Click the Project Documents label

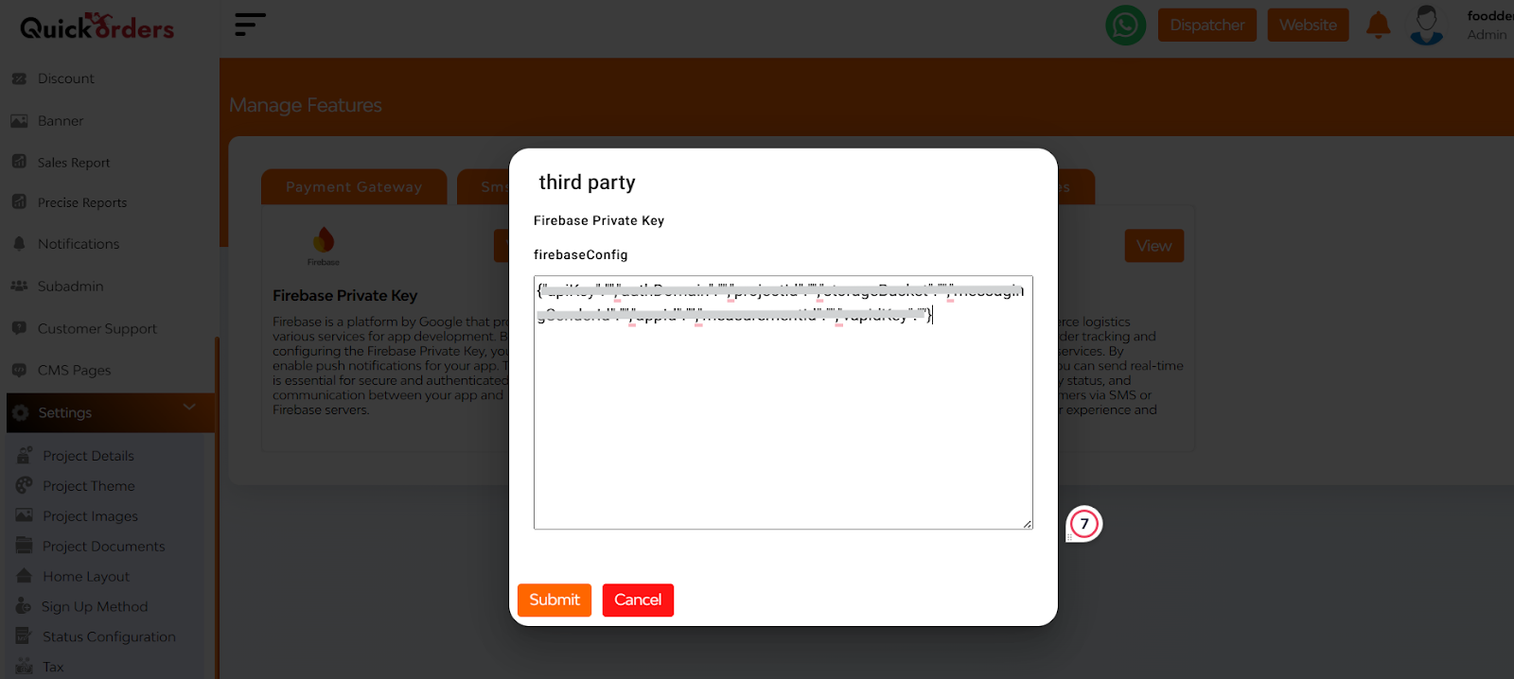click(103, 547)
